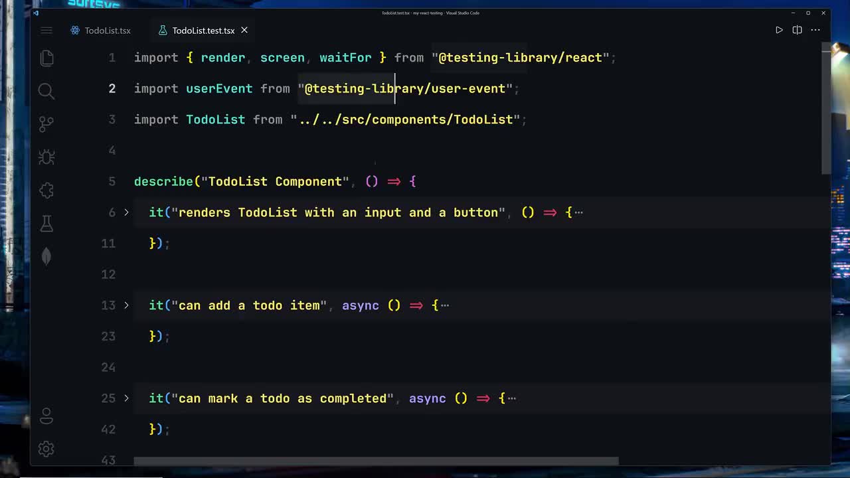
Task: Expand the folded code at line 25
Action: tap(126, 398)
